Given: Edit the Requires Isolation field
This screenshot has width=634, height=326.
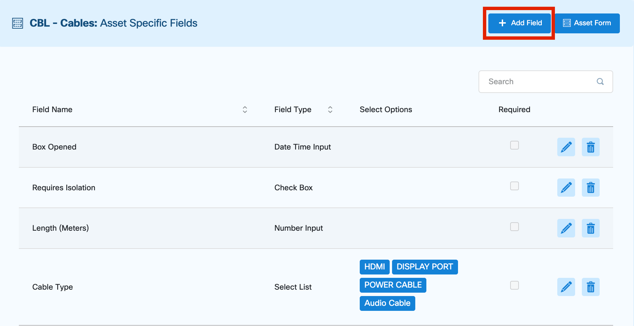Looking at the screenshot, I should click(x=566, y=188).
